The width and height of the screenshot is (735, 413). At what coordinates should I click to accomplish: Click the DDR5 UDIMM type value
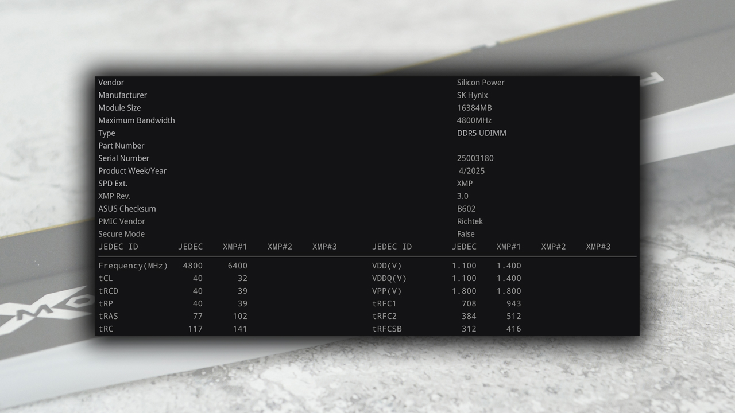[x=482, y=133]
